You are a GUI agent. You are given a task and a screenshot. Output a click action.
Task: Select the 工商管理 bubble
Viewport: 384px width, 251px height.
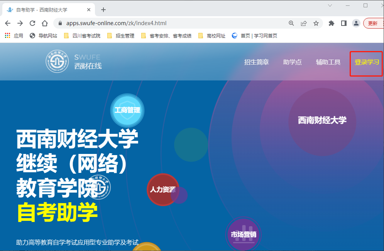tap(127, 110)
